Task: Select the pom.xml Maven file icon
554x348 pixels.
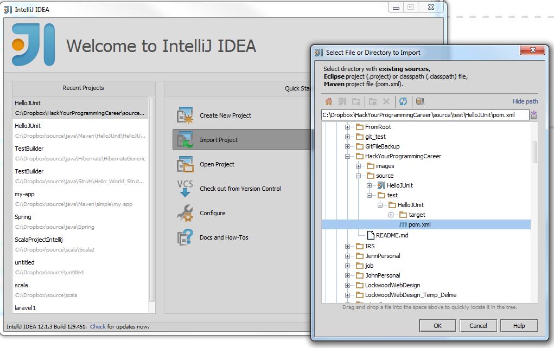Action: click(x=403, y=224)
